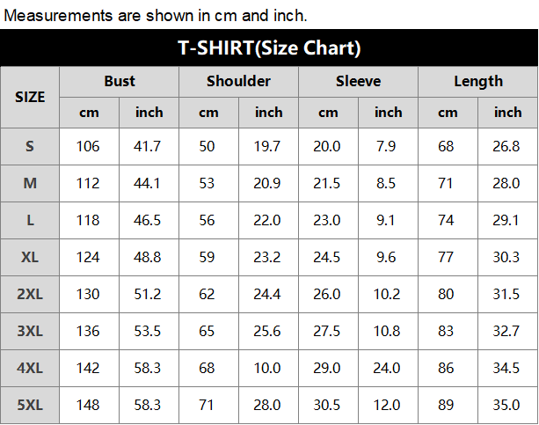This screenshot has width=539, height=425.
Task: Click the 3XL size row label
Action: click(x=30, y=332)
